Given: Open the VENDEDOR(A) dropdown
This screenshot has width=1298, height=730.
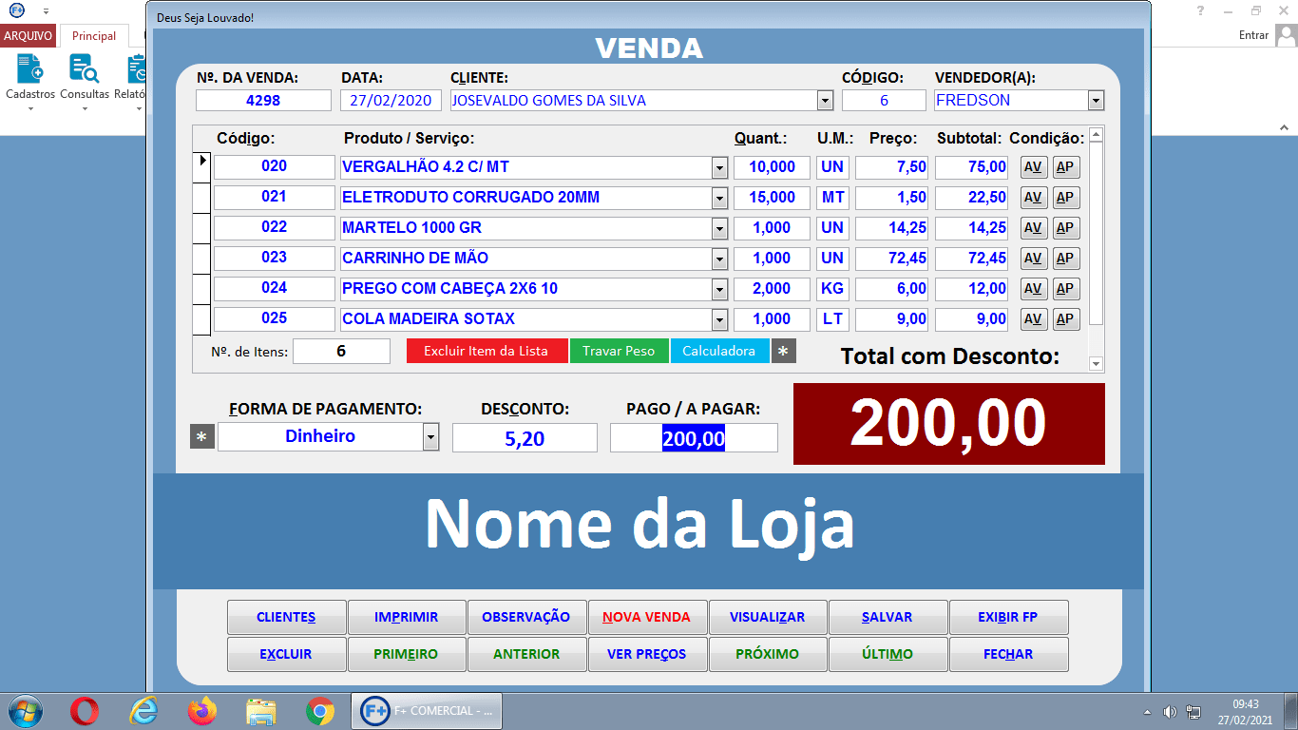Looking at the screenshot, I should (x=1096, y=100).
